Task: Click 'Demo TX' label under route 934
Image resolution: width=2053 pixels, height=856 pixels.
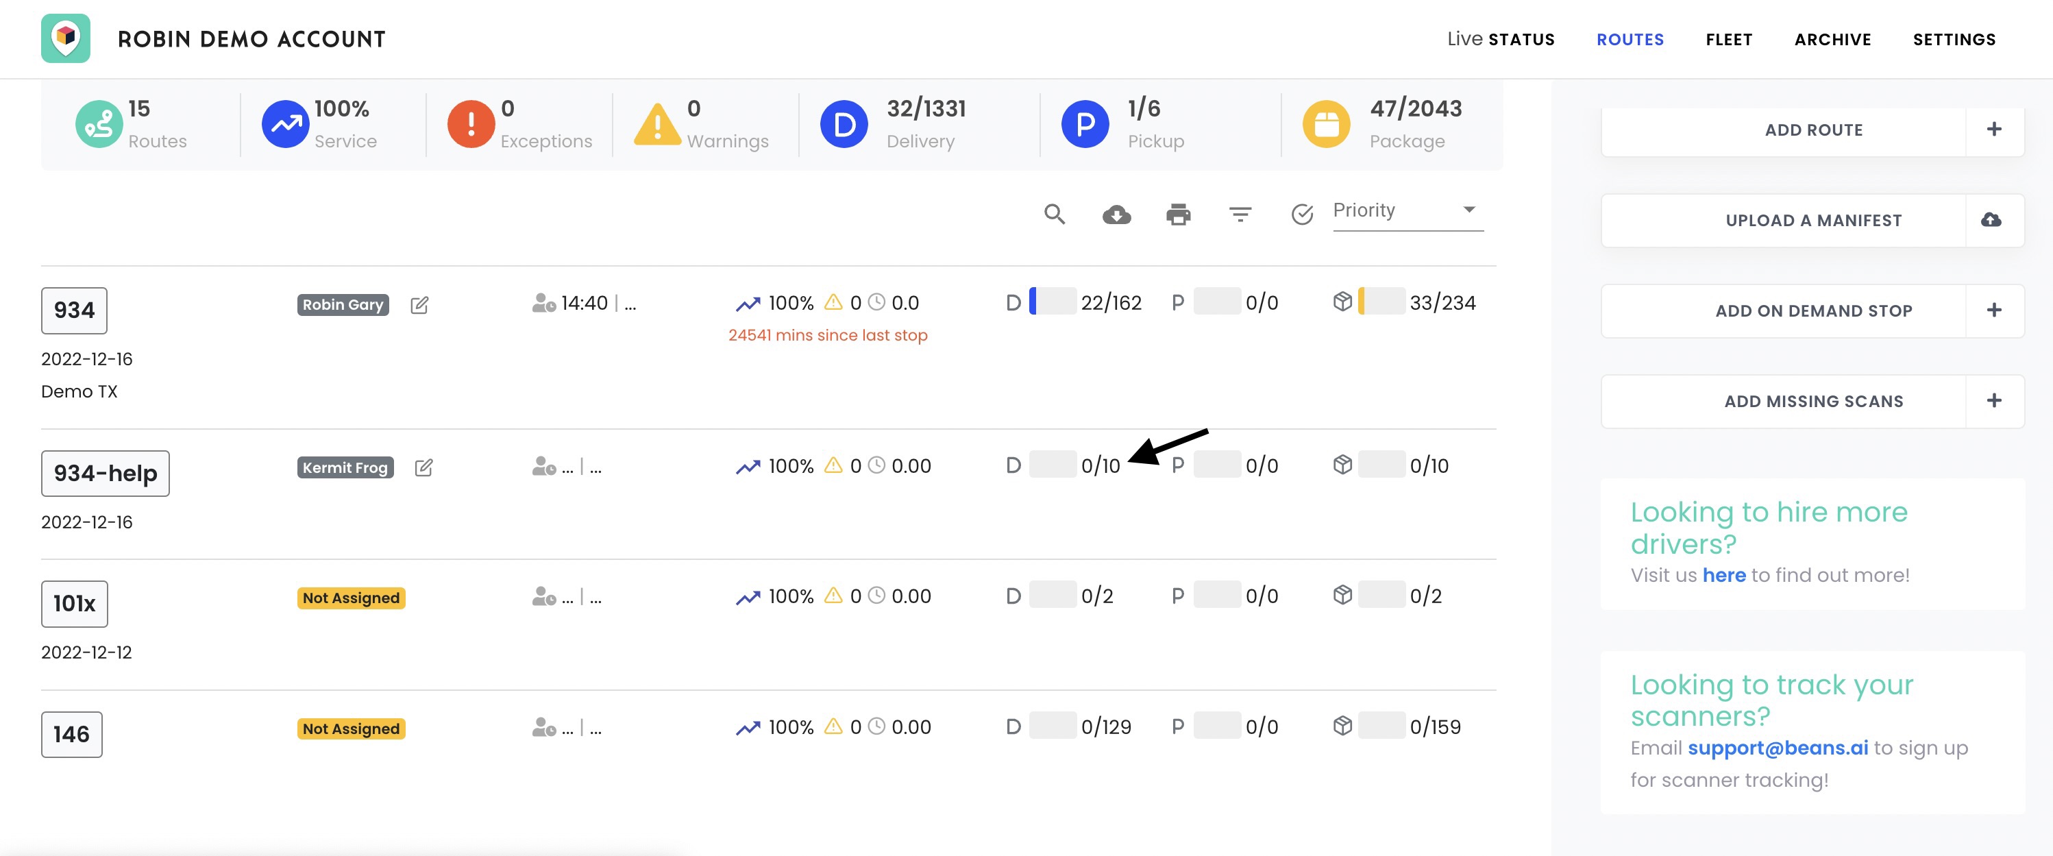Action: tap(79, 392)
